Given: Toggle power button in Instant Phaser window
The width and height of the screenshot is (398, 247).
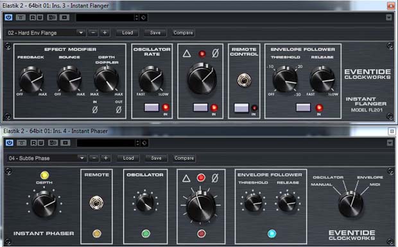Looking at the screenshot, I should 9,143.
